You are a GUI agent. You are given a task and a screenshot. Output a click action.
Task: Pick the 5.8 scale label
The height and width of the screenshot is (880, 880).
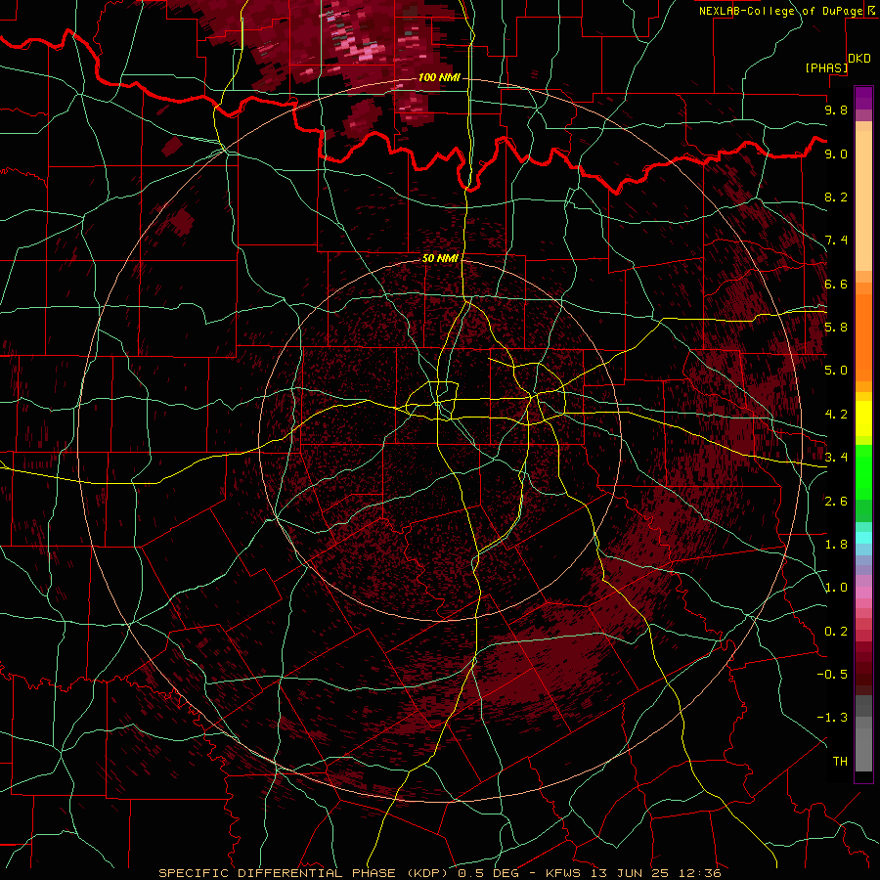pos(836,328)
